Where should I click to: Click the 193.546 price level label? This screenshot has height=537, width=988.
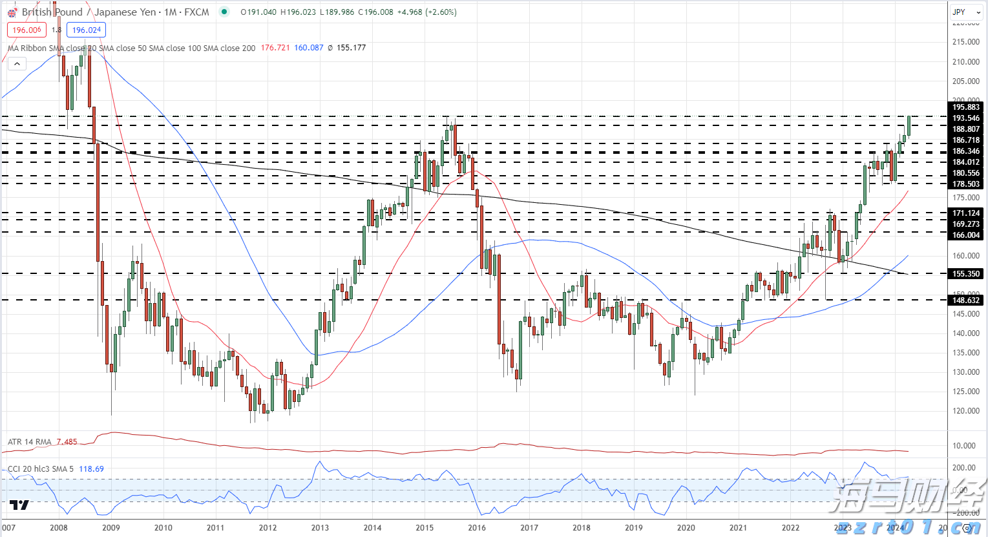pyautogui.click(x=966, y=118)
